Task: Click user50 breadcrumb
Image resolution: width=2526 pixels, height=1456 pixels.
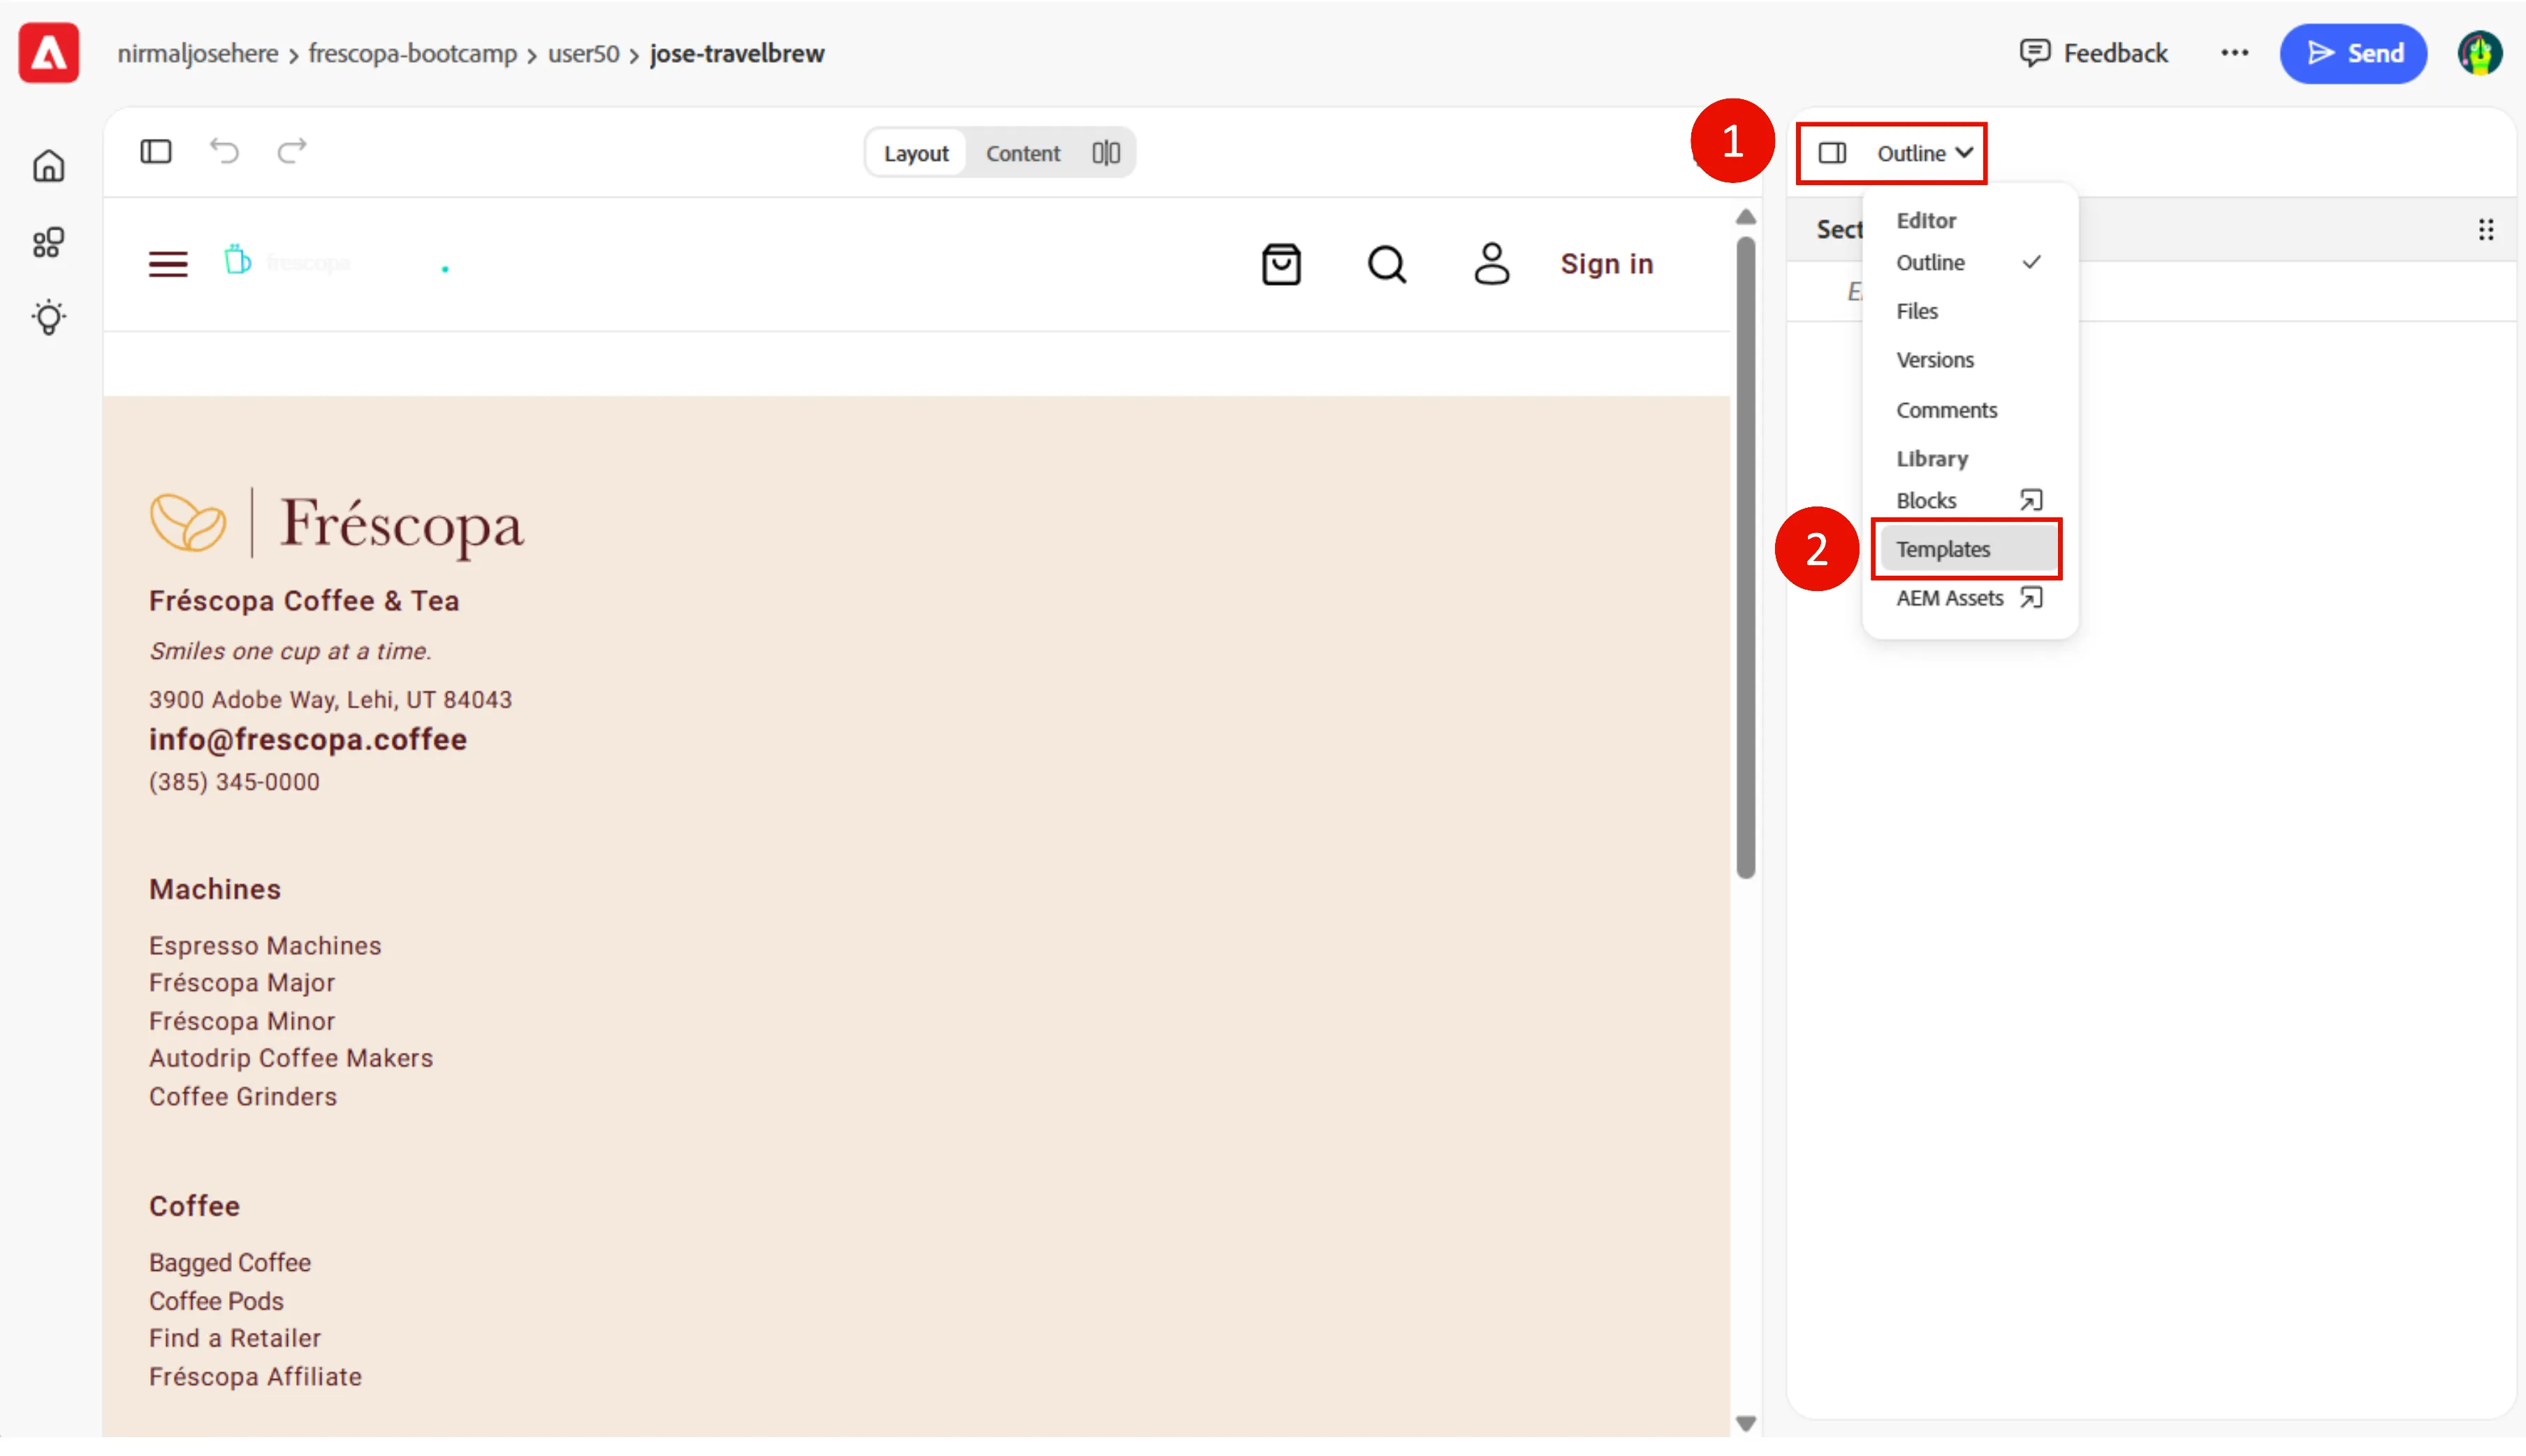Action: (x=584, y=54)
